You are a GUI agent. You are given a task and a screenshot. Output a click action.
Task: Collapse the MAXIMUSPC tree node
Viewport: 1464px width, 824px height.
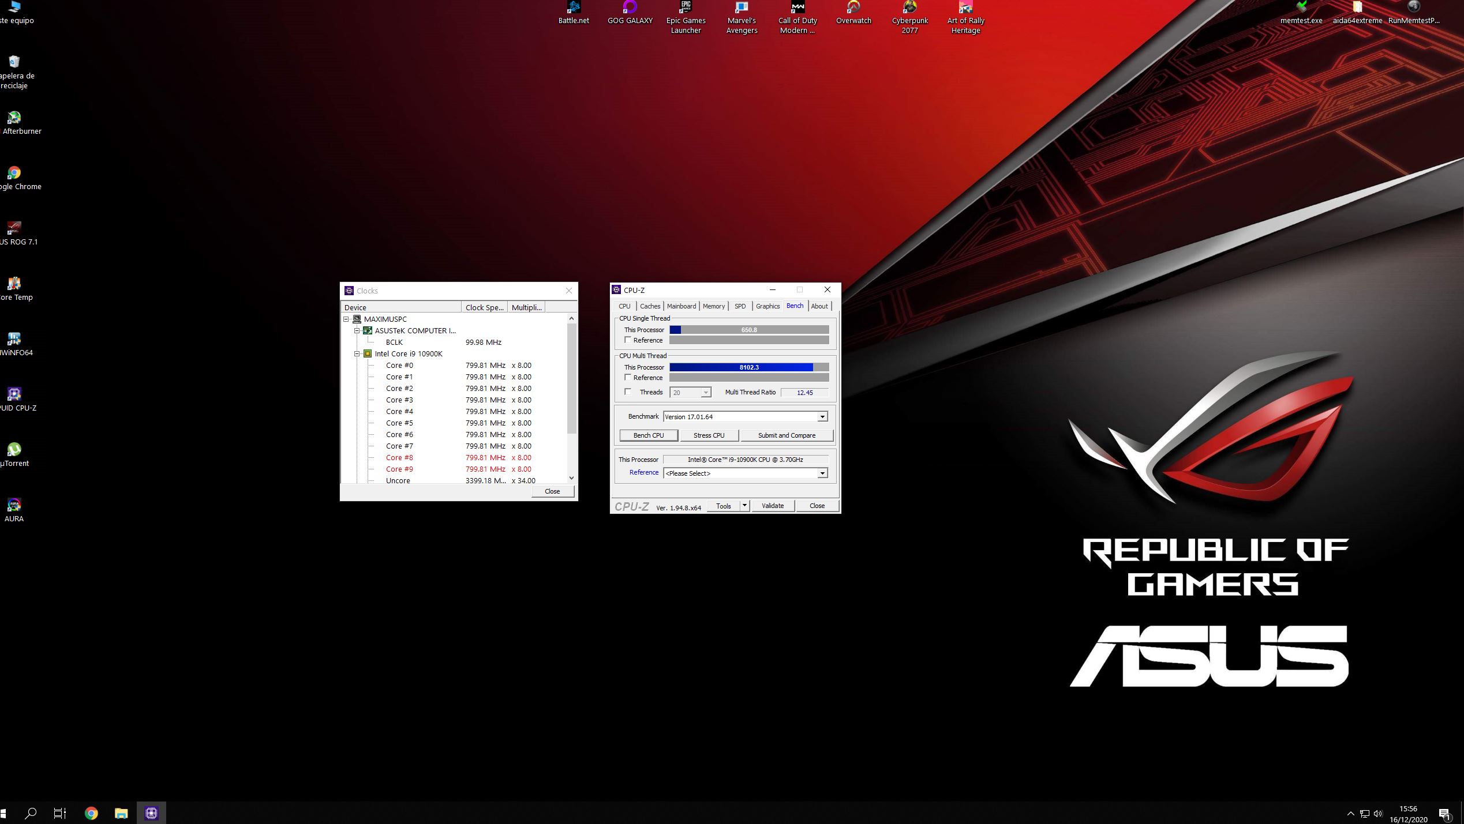coord(346,319)
